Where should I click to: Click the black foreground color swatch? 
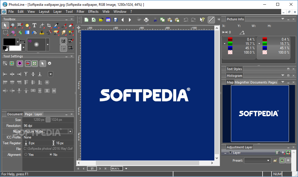9,42
